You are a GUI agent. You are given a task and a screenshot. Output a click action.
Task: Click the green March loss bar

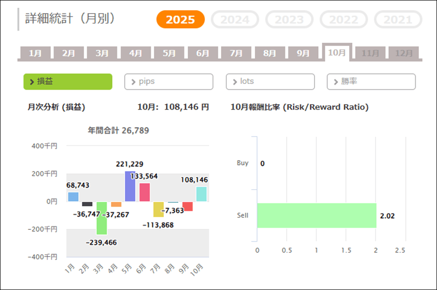101,218
